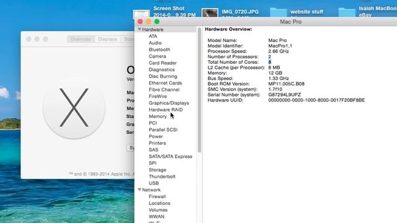Click the Hardware UUID value
397x223 pixels.
(x=316, y=100)
